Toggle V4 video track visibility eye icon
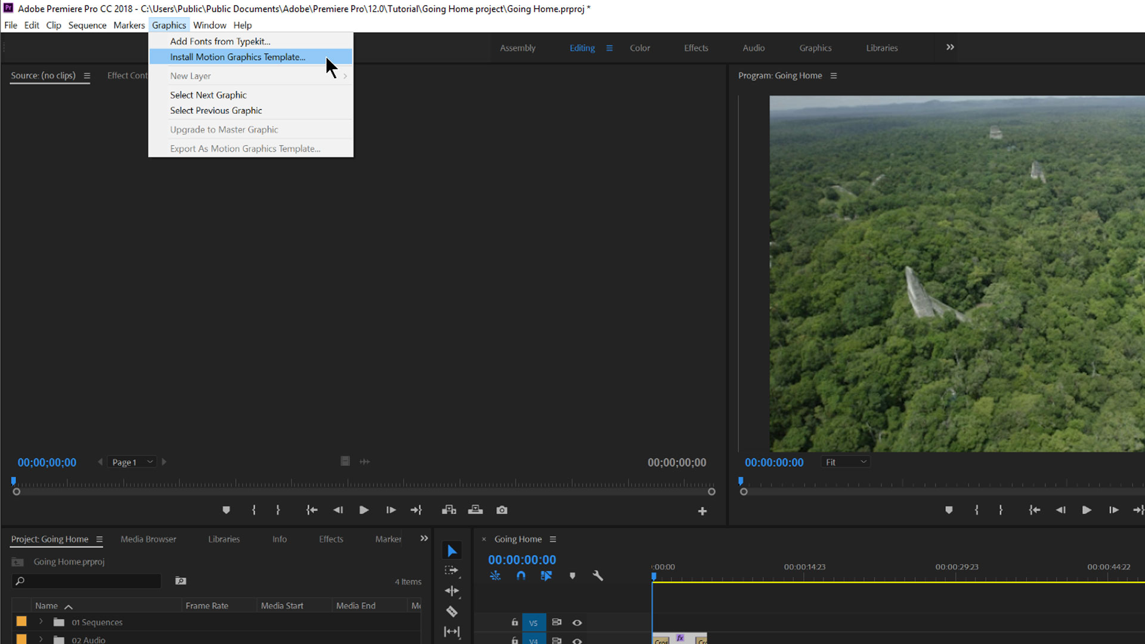This screenshot has width=1145, height=644. [577, 640]
